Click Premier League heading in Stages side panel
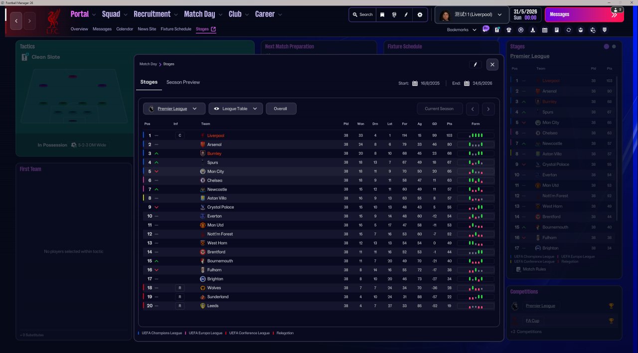The height and width of the screenshot is (353, 638). click(x=530, y=56)
